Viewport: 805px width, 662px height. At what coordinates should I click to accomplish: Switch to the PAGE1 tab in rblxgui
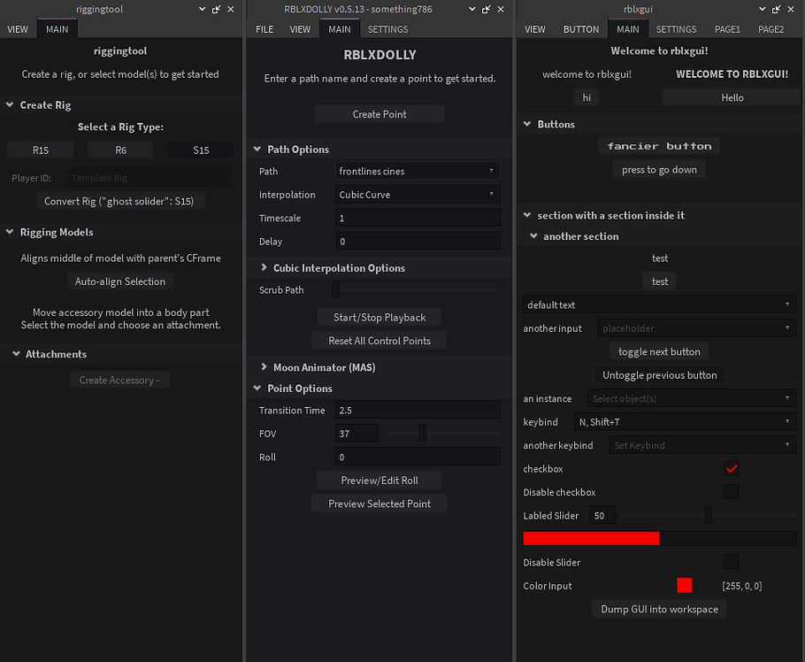[727, 28]
